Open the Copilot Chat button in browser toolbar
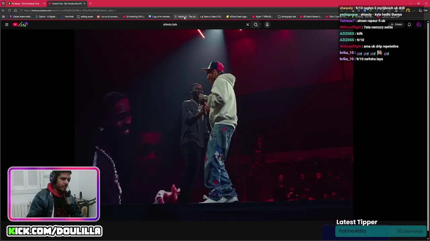Viewport: 430px width, 241px height. tap(423, 10)
